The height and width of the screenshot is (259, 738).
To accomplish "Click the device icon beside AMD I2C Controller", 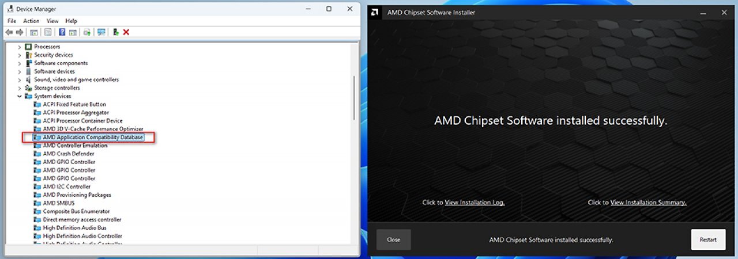I will [x=37, y=186].
